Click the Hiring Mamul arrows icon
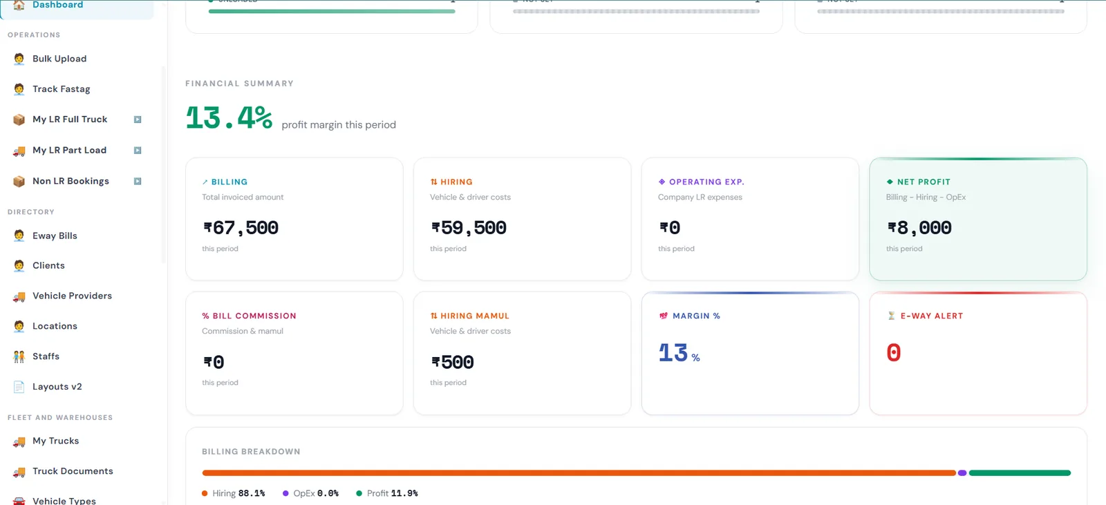Image resolution: width=1106 pixels, height=505 pixels. [x=433, y=316]
